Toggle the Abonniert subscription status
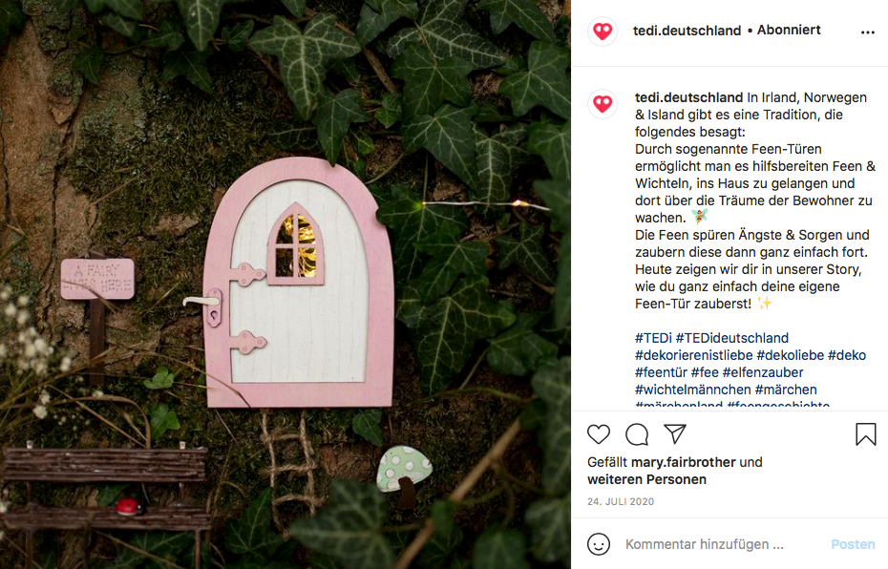 coord(789,30)
